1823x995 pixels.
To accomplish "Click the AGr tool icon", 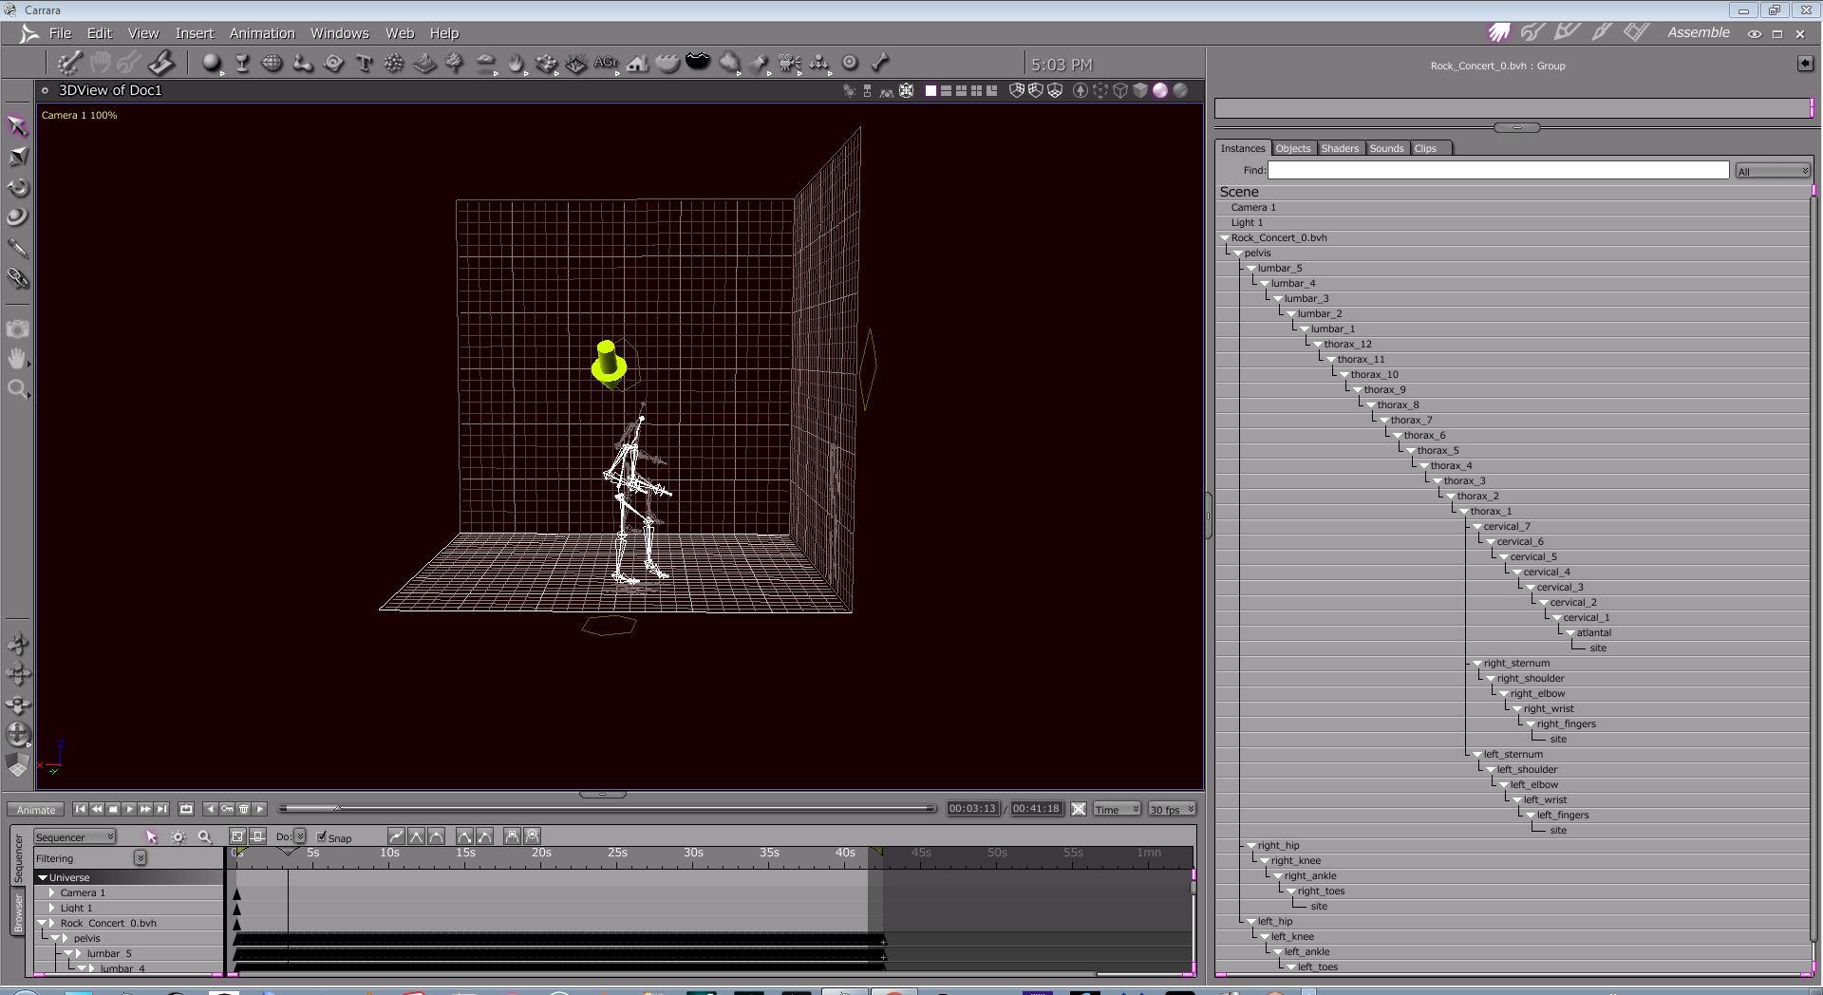I will tap(606, 64).
